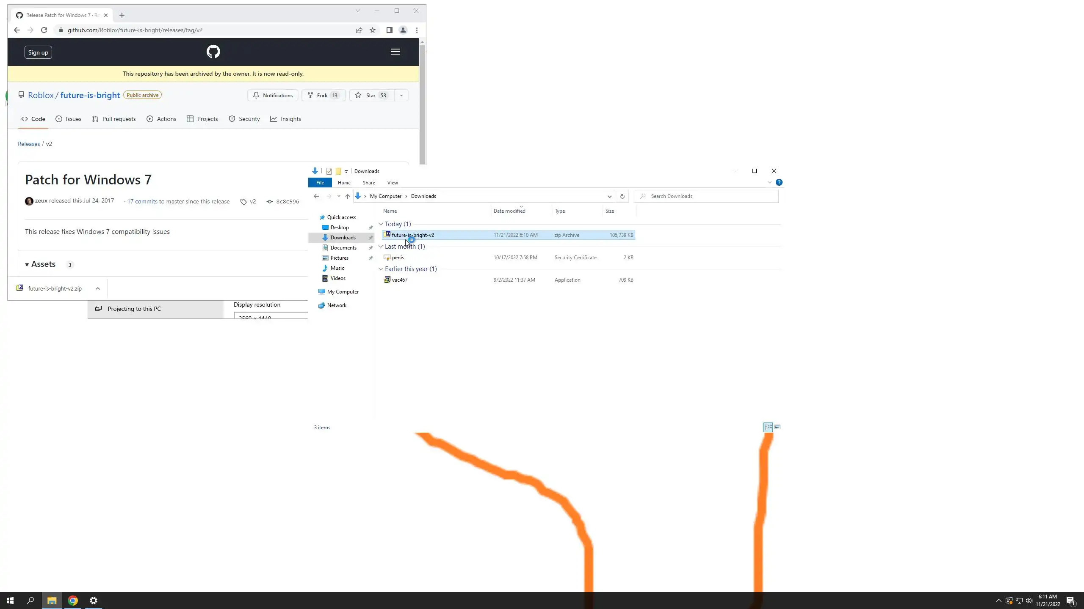Click the Chrome reload button
The width and height of the screenshot is (1084, 609).
tap(44, 30)
